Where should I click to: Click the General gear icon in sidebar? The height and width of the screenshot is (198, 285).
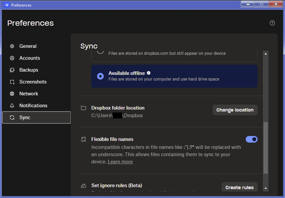(12, 46)
